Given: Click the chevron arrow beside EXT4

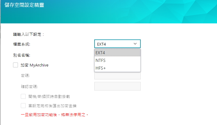Looking at the screenshot, I should (135, 44).
